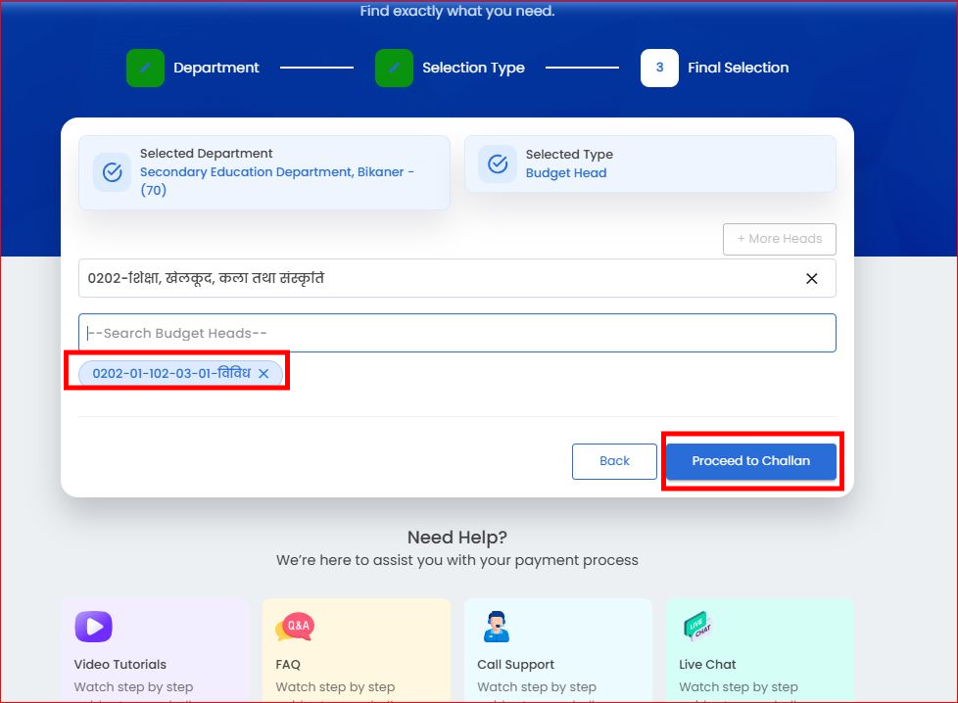958x703 pixels.
Task: Focus the Search Budget Heads field
Action: [457, 333]
